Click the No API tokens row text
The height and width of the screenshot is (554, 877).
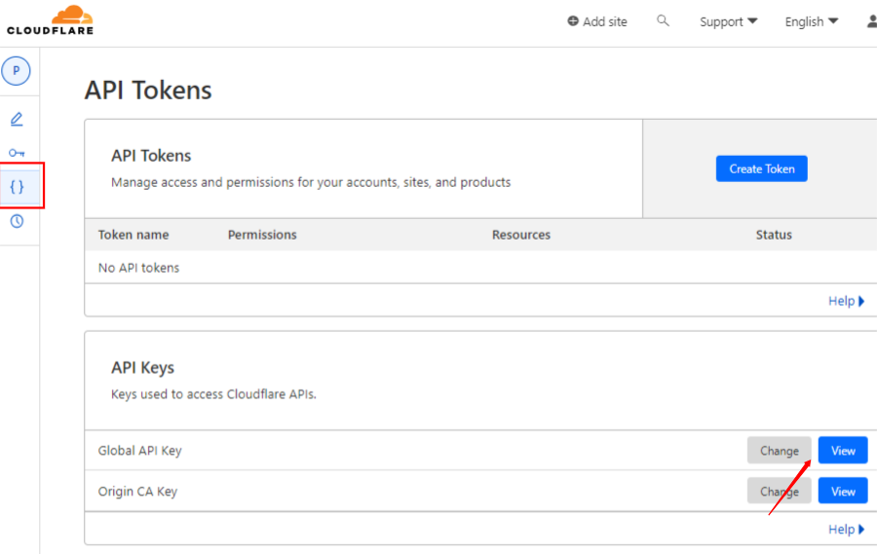(138, 268)
